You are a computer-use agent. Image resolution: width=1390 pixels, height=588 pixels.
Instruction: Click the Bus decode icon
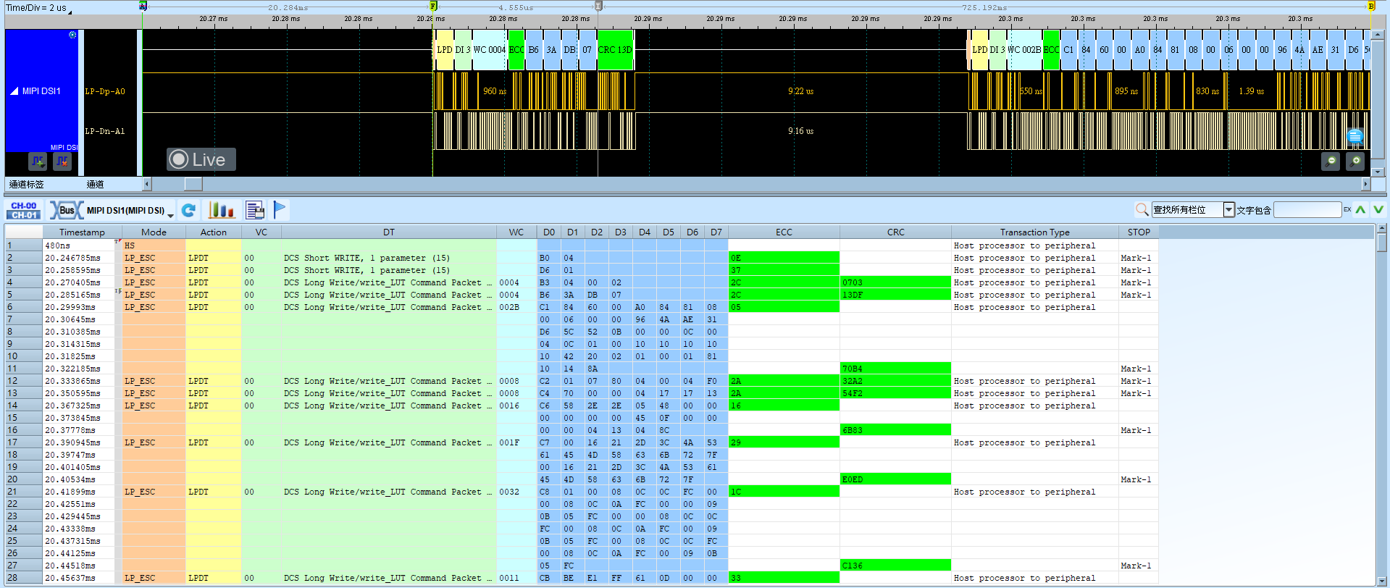click(x=66, y=211)
